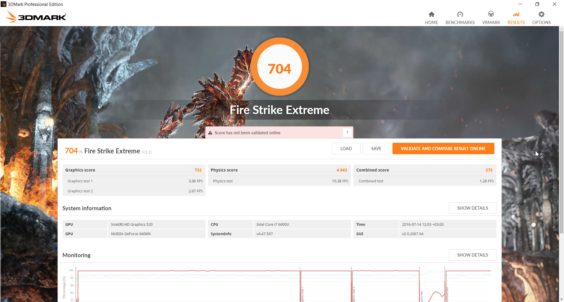Click the 3DMark title bar app icon
Image resolution: width=564 pixels, height=302 pixels.
click(4, 4)
